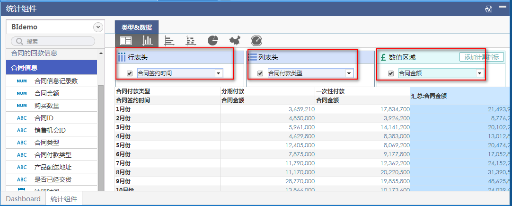
Task: Disable the 合同金额 value checkbox
Action: coord(390,73)
